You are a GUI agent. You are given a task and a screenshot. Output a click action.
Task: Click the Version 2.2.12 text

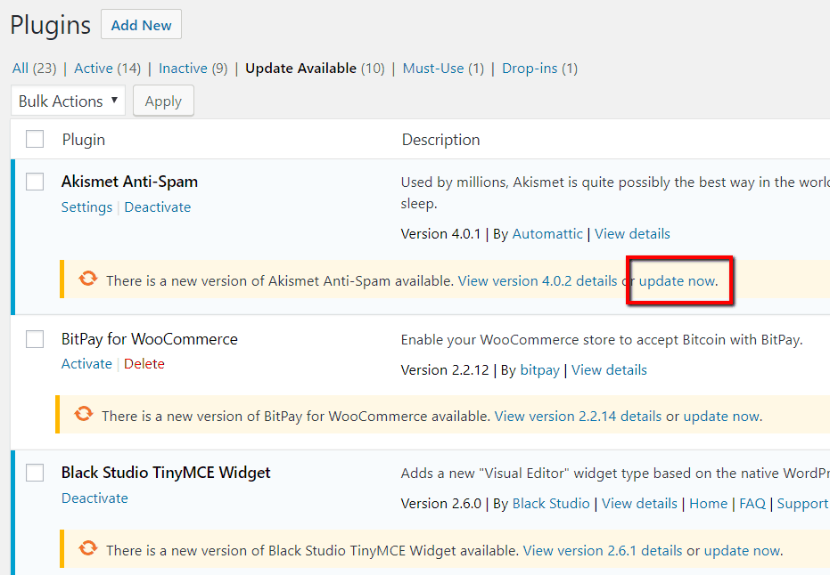pyautogui.click(x=445, y=370)
